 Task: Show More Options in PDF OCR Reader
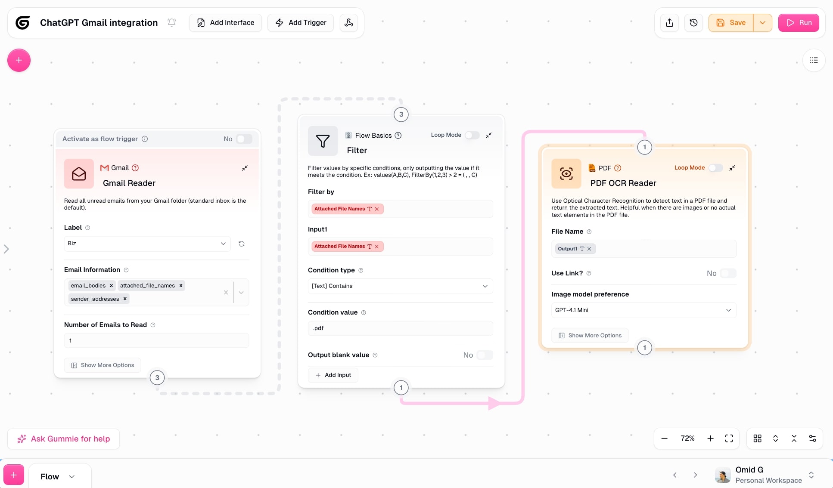[590, 336]
